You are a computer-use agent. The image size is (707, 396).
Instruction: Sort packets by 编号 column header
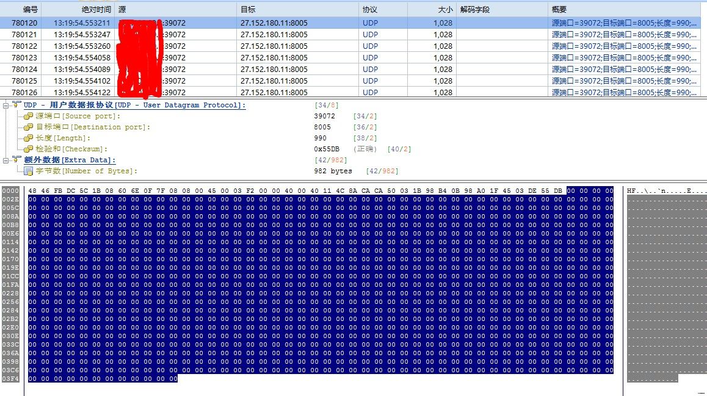click(x=21, y=10)
